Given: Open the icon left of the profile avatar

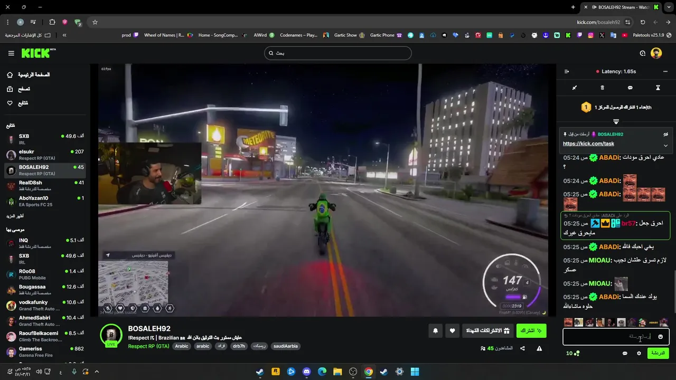Looking at the screenshot, I should pyautogui.click(x=643, y=53).
